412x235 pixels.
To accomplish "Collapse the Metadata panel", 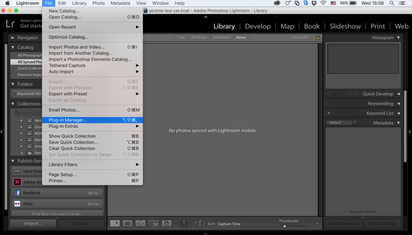I will coord(399,122).
